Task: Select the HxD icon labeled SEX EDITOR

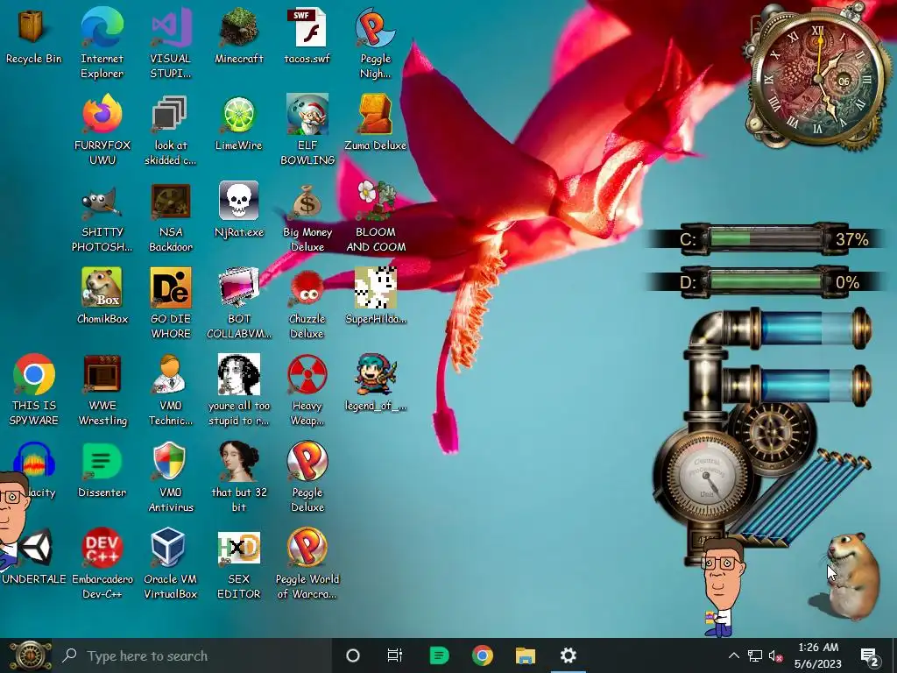Action: pyautogui.click(x=238, y=548)
